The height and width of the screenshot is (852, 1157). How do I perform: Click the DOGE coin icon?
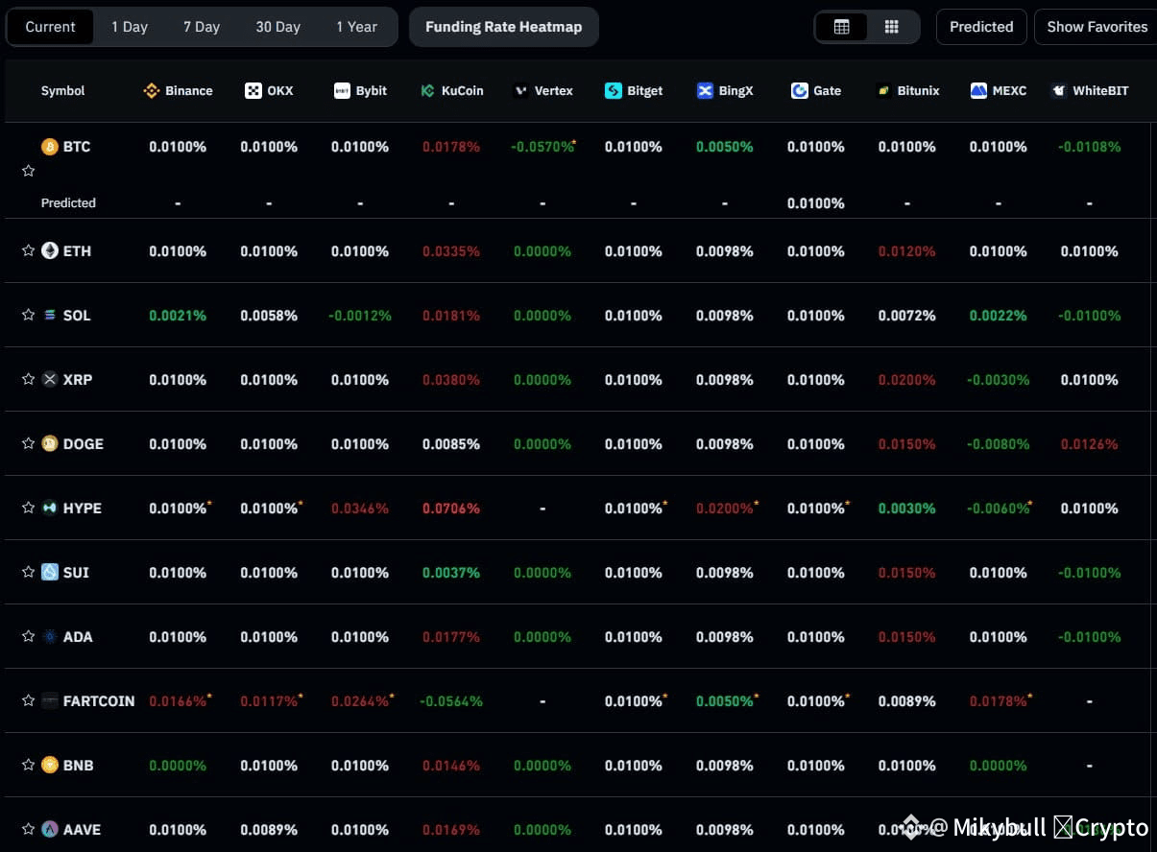(50, 443)
